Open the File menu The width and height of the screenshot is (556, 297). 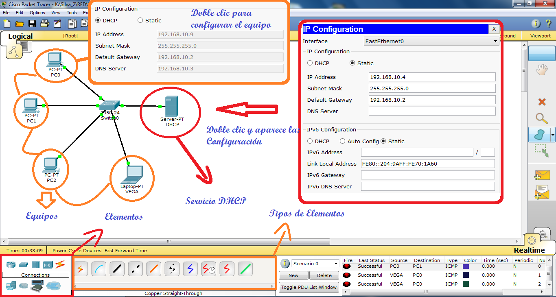tap(6, 13)
